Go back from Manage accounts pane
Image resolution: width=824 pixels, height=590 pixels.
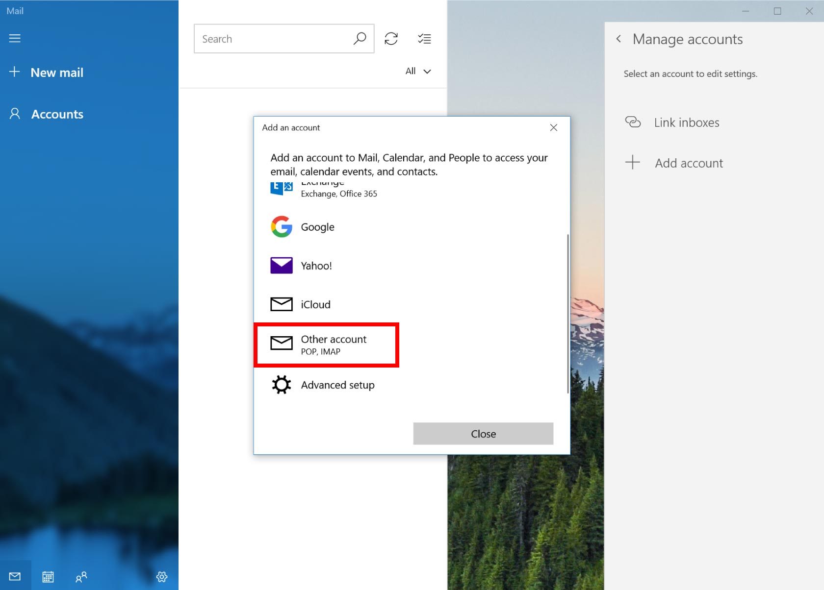619,39
